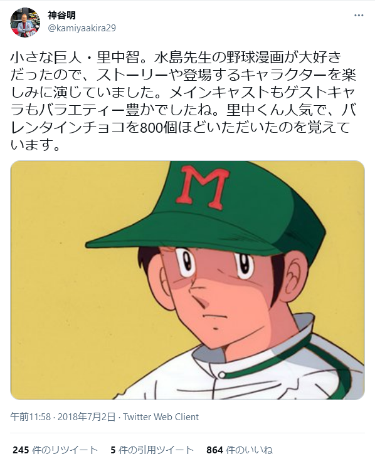Open the Twitter Web Client source link
This screenshot has width=375, height=464.
(x=161, y=417)
